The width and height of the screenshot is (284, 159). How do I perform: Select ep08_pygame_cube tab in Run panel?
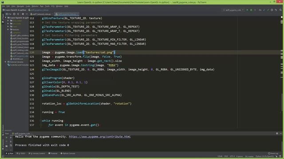(22, 133)
